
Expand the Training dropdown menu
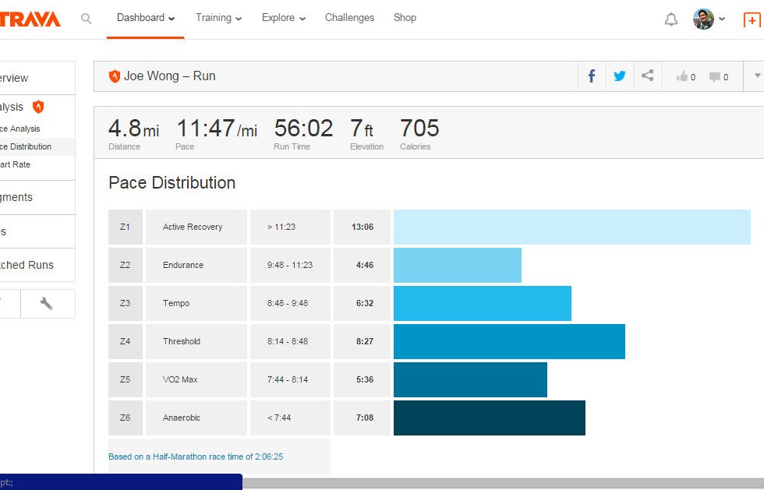218,18
